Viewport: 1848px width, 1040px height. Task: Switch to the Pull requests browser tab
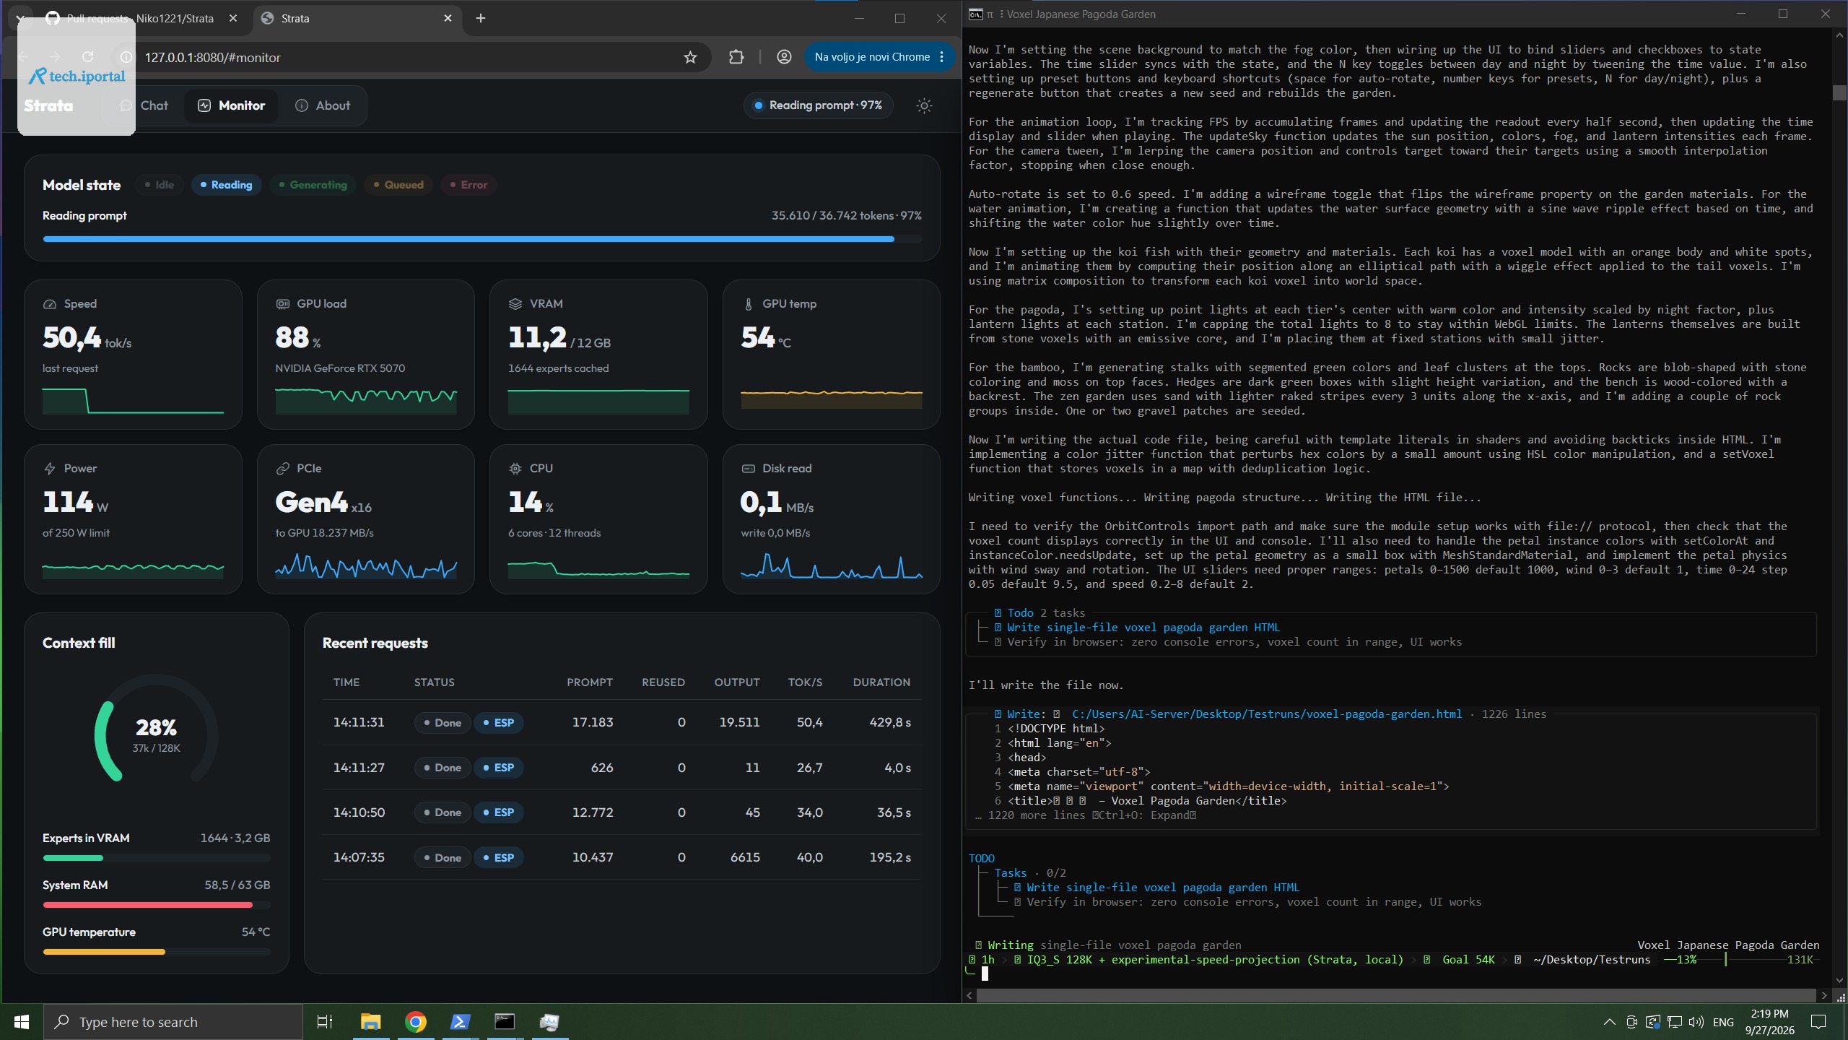click(141, 18)
